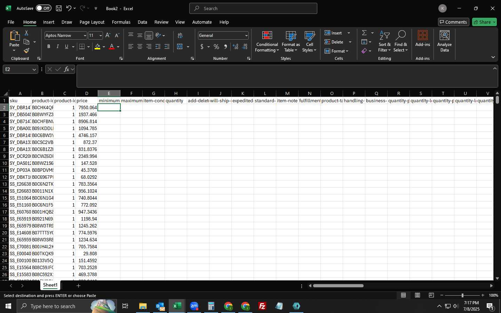501x313 pixels.
Task: Apply the red Font Color swatch
Action: (x=112, y=47)
